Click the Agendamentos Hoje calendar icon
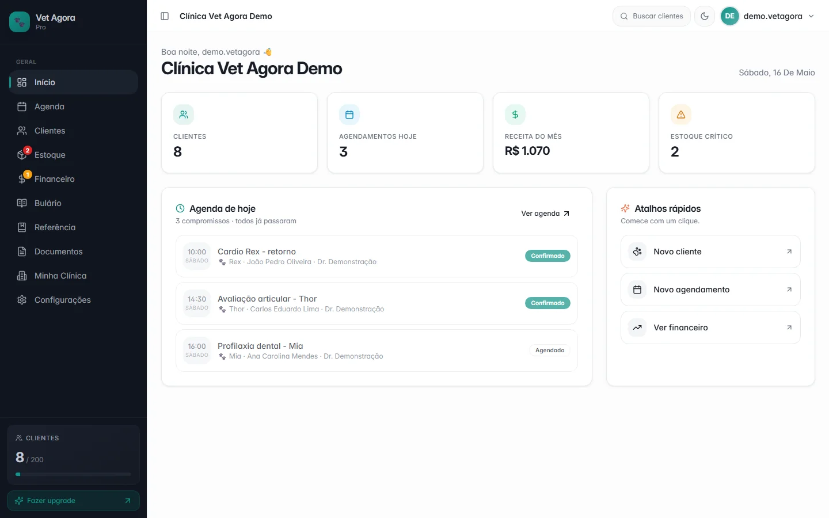Image resolution: width=829 pixels, height=518 pixels. coord(349,115)
